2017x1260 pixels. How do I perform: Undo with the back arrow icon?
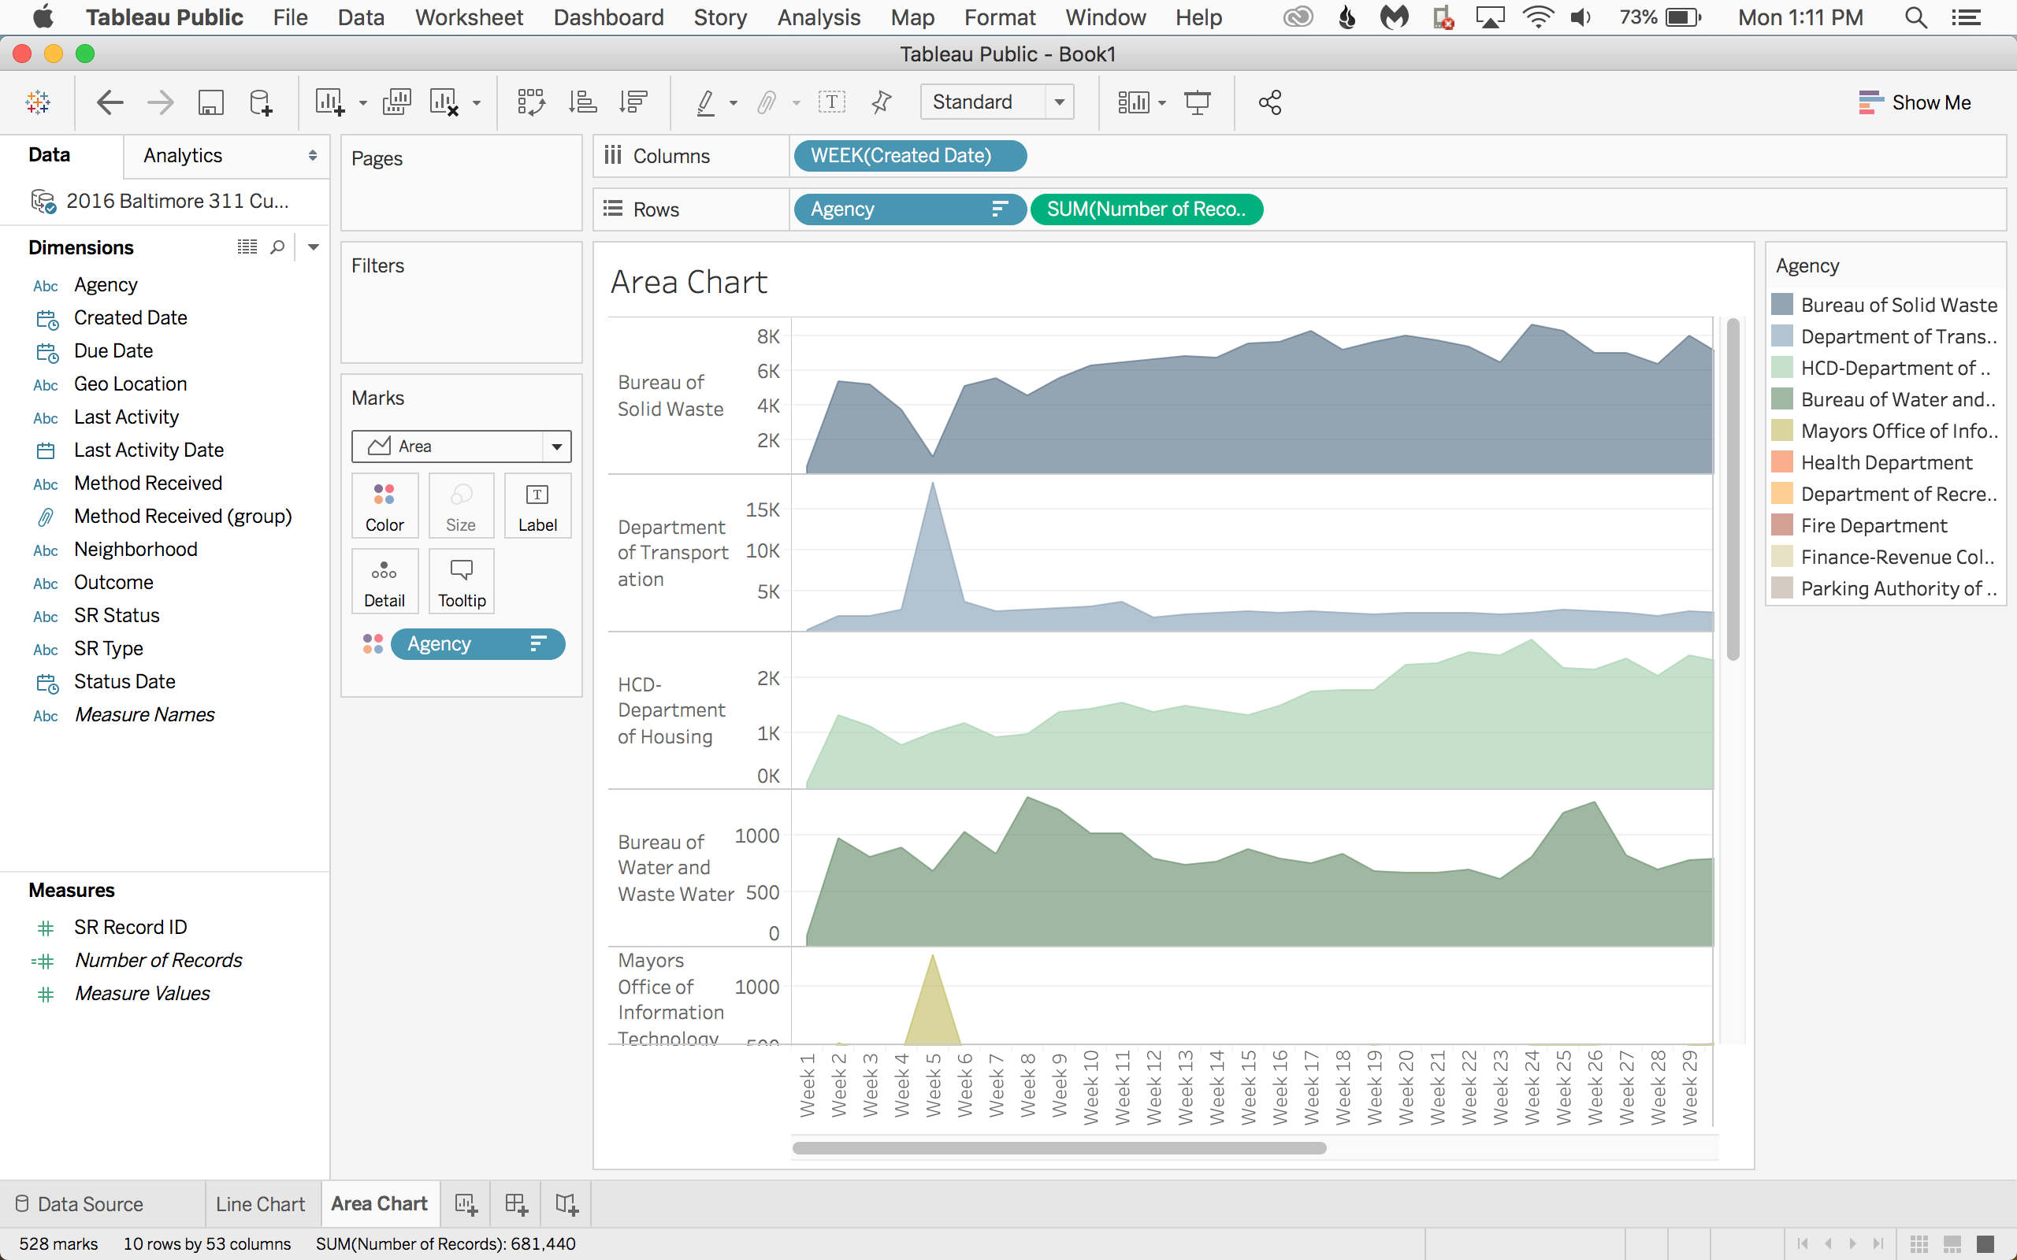[x=110, y=102]
